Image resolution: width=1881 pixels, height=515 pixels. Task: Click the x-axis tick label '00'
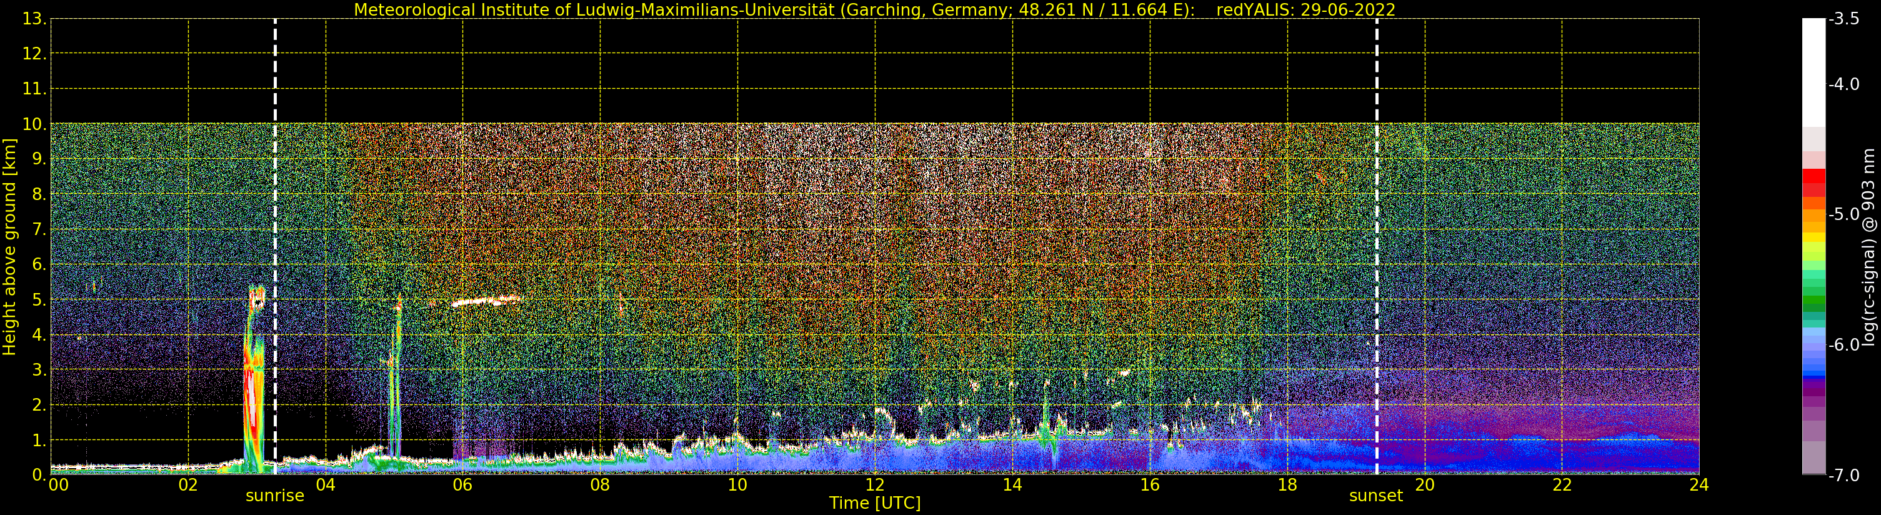coord(58,485)
